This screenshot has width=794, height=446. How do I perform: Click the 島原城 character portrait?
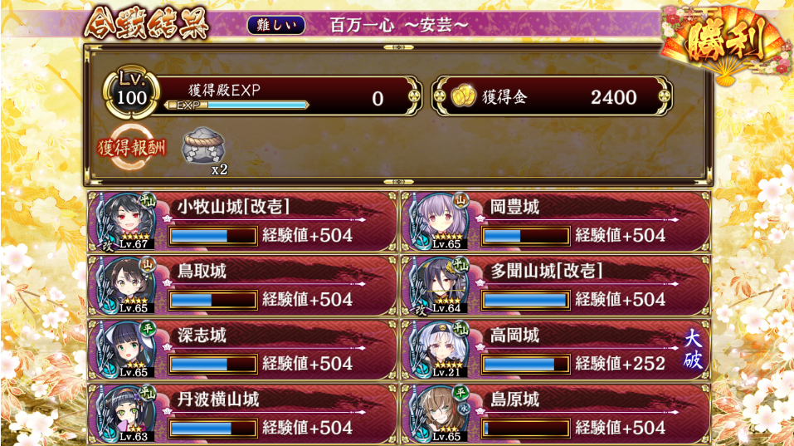pyautogui.click(x=440, y=414)
